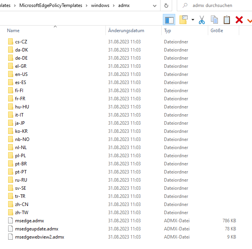Image resolution: width=252 pixels, height=249 pixels.
Task: Expand chevron after 'windows' in breadcrumb
Action: point(114,6)
